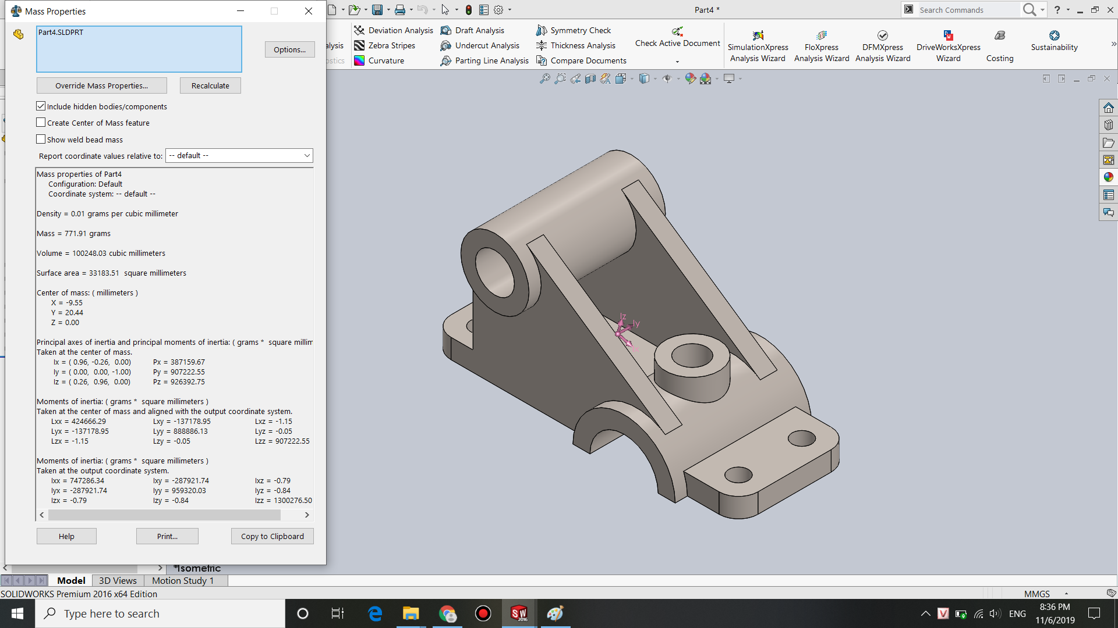Toggle Curvature color display
This screenshot has height=628, width=1118.
(x=379, y=60)
